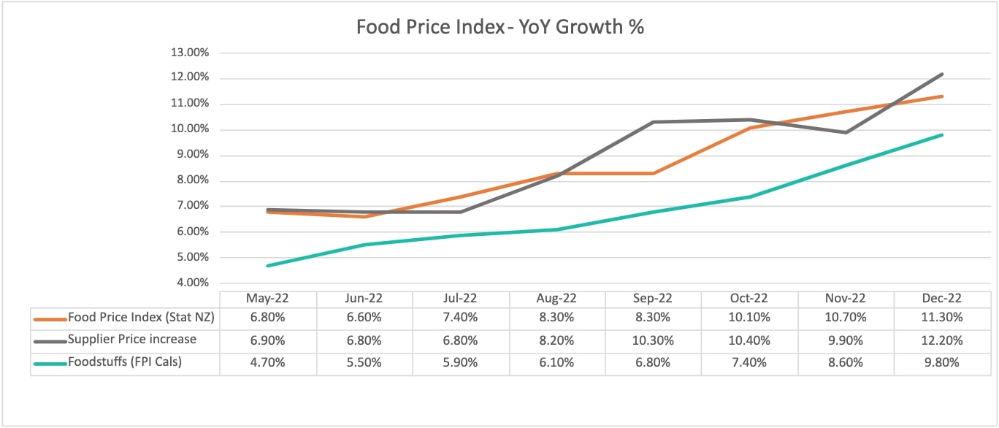Select the May-22 column header

point(268,298)
